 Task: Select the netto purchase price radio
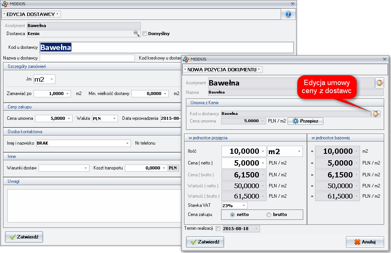(233, 214)
